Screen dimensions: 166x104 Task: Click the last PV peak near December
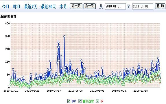158,58
